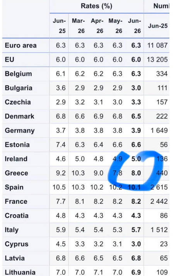This screenshot has width=174, height=276.
Task: Click Italy's Jun-26 rate of 5.7
Action: click(136, 230)
